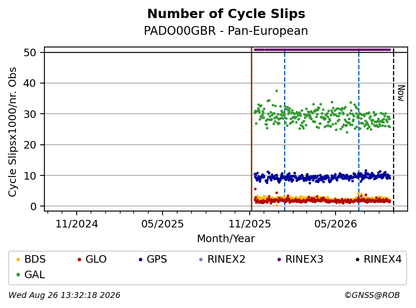Click the 05/2026 x-axis tick label

tap(336, 224)
